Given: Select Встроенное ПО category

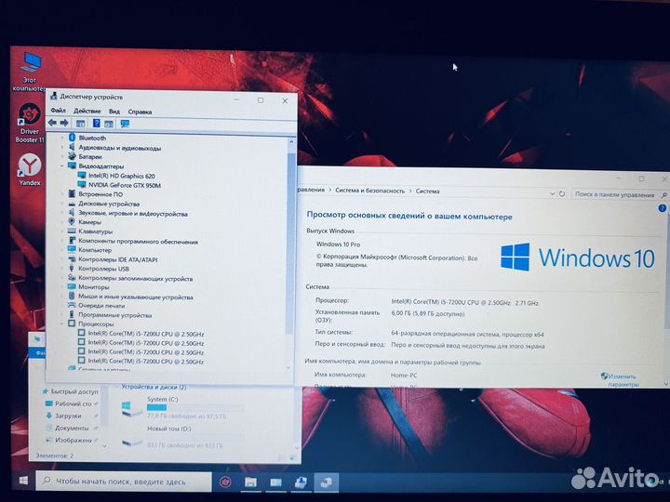Looking at the screenshot, I should coord(100,194).
